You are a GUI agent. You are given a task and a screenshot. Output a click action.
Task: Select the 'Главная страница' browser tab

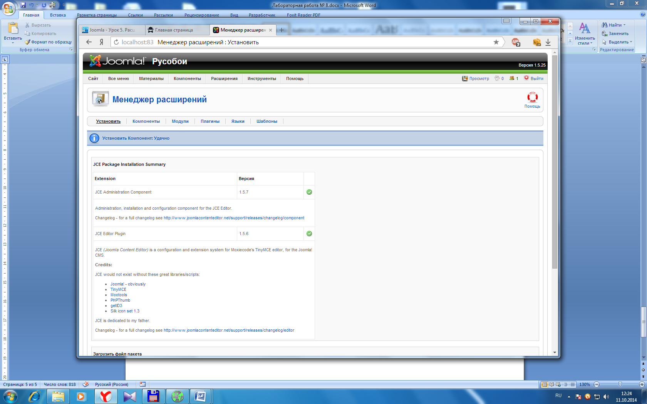[178, 30]
